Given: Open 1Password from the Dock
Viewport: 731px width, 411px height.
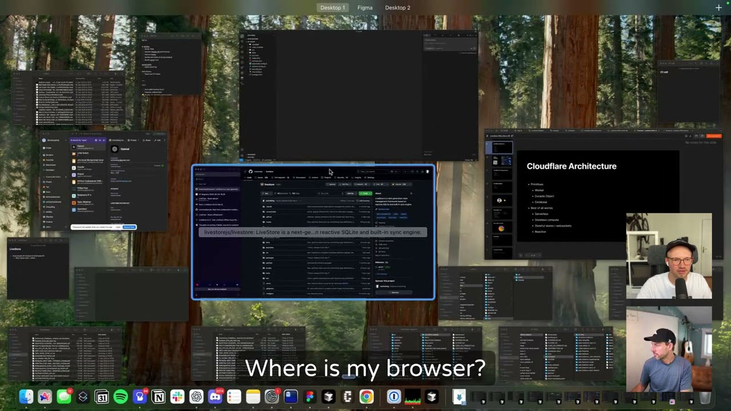Looking at the screenshot, I should tap(393, 397).
